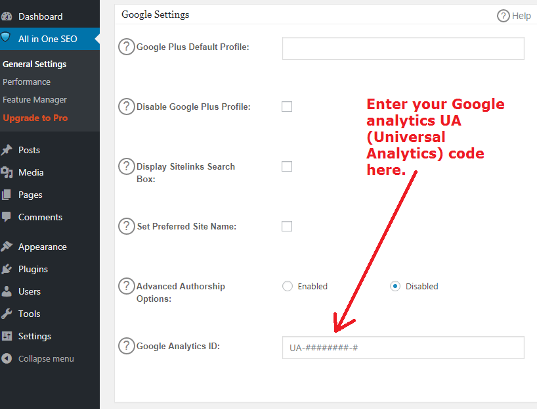The image size is (537, 409).
Task: Focus the Google Analytics ID field
Action: pyautogui.click(x=403, y=348)
